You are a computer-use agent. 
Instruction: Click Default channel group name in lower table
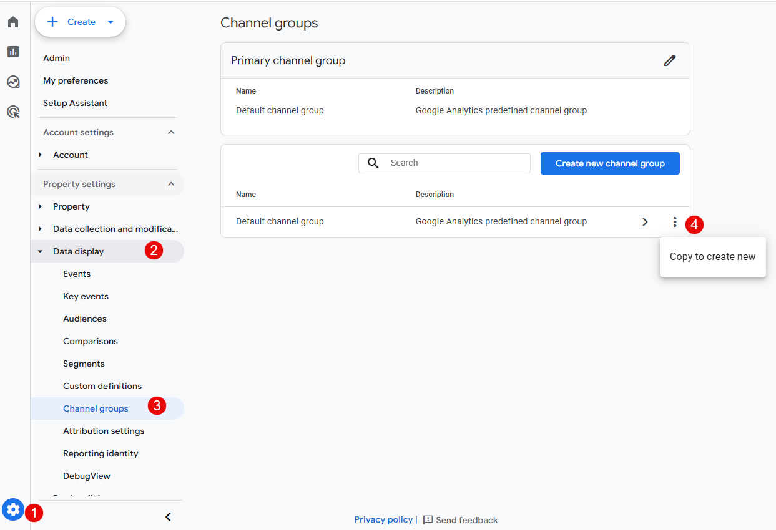pyautogui.click(x=280, y=221)
